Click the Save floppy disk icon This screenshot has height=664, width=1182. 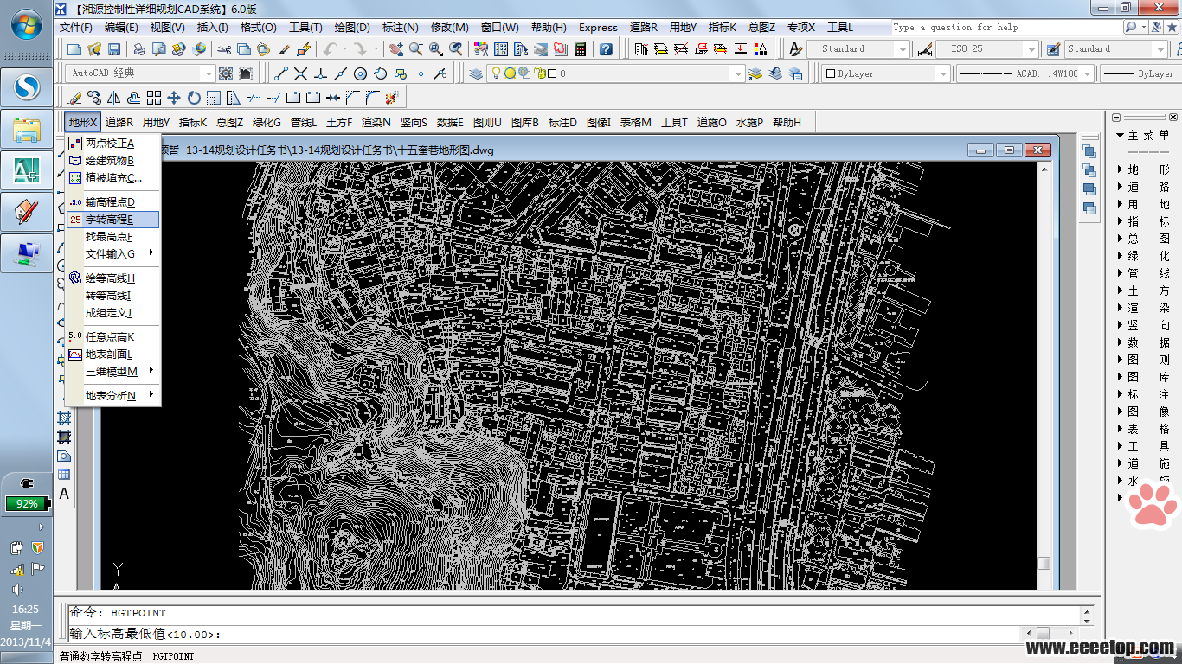pos(116,49)
